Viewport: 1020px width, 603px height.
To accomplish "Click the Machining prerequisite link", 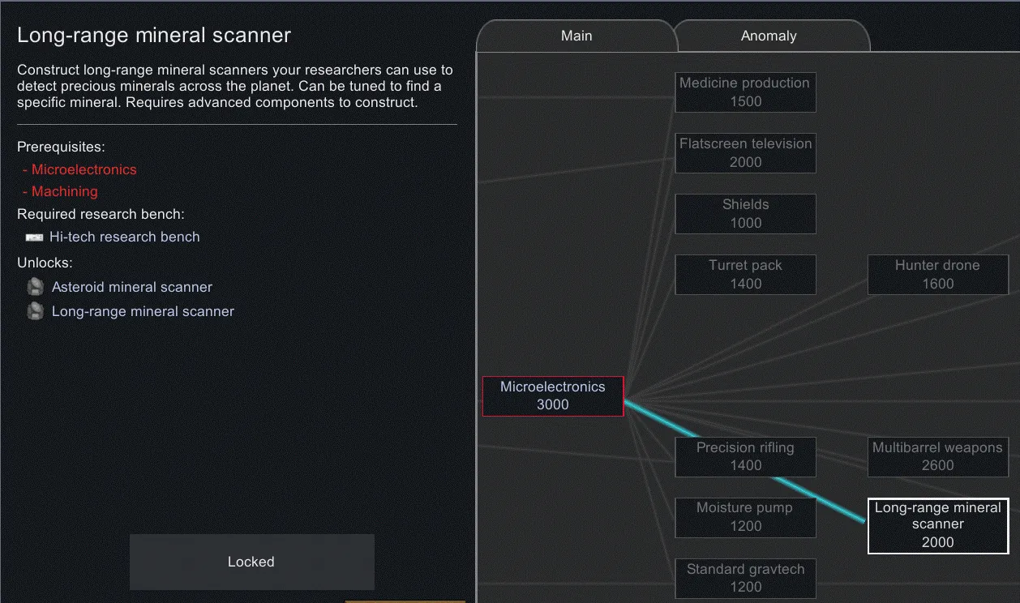I will point(64,191).
